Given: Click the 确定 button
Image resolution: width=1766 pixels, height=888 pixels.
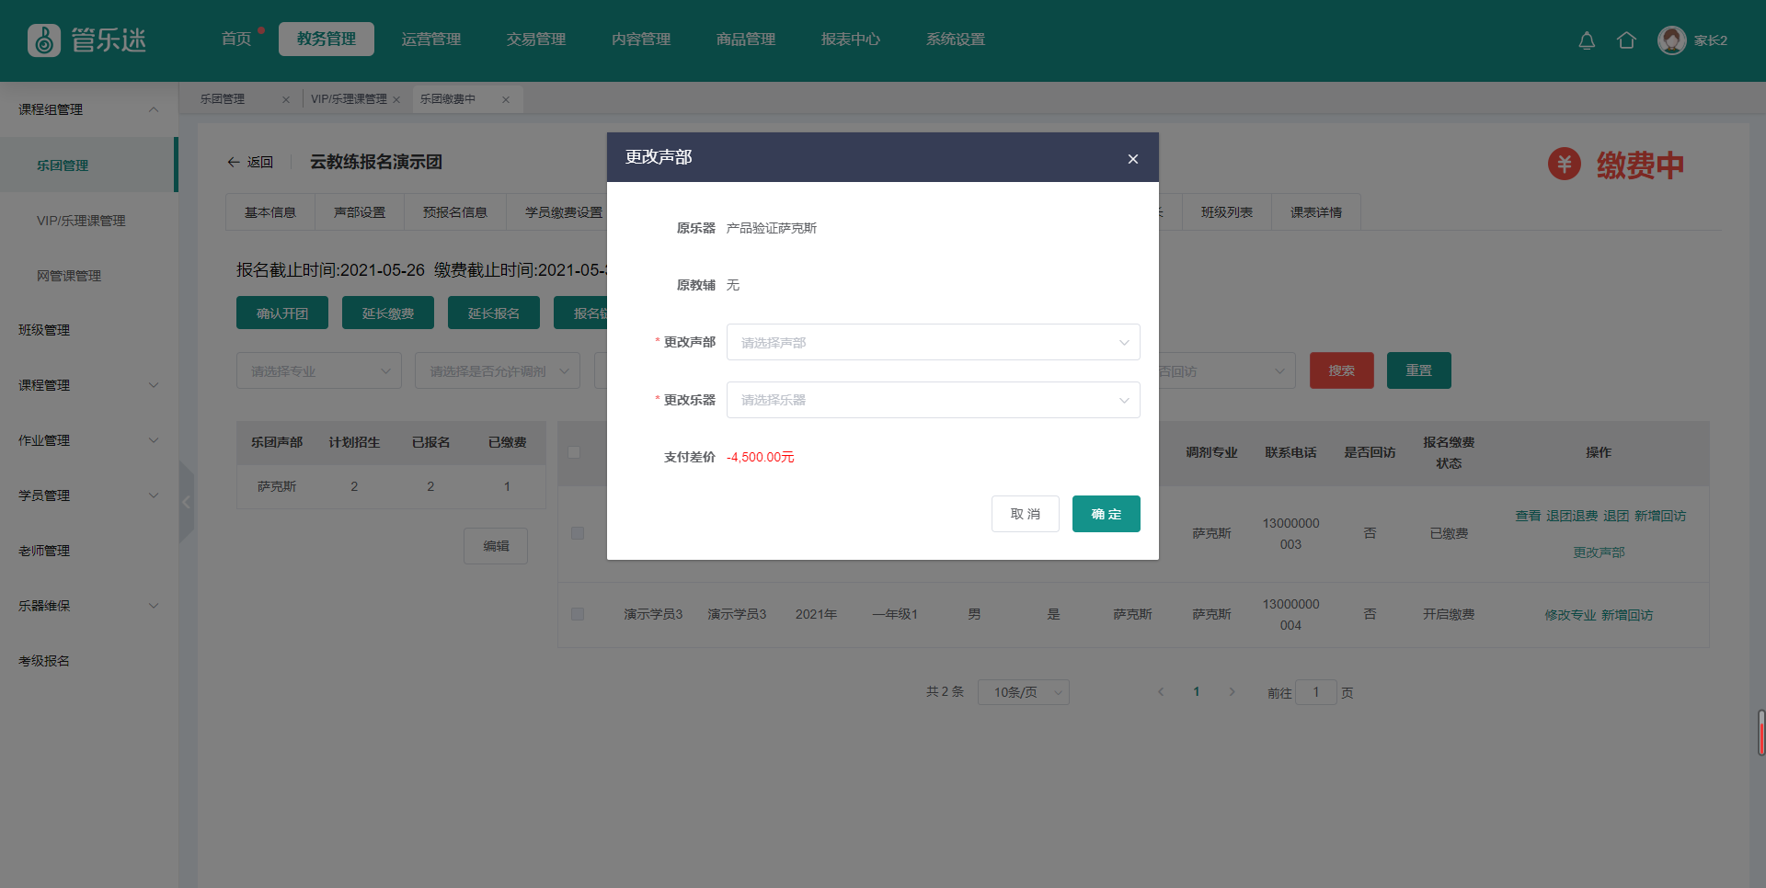Looking at the screenshot, I should pos(1106,514).
